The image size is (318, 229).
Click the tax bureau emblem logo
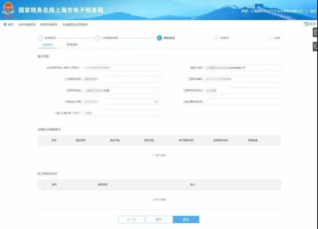pos(8,9)
